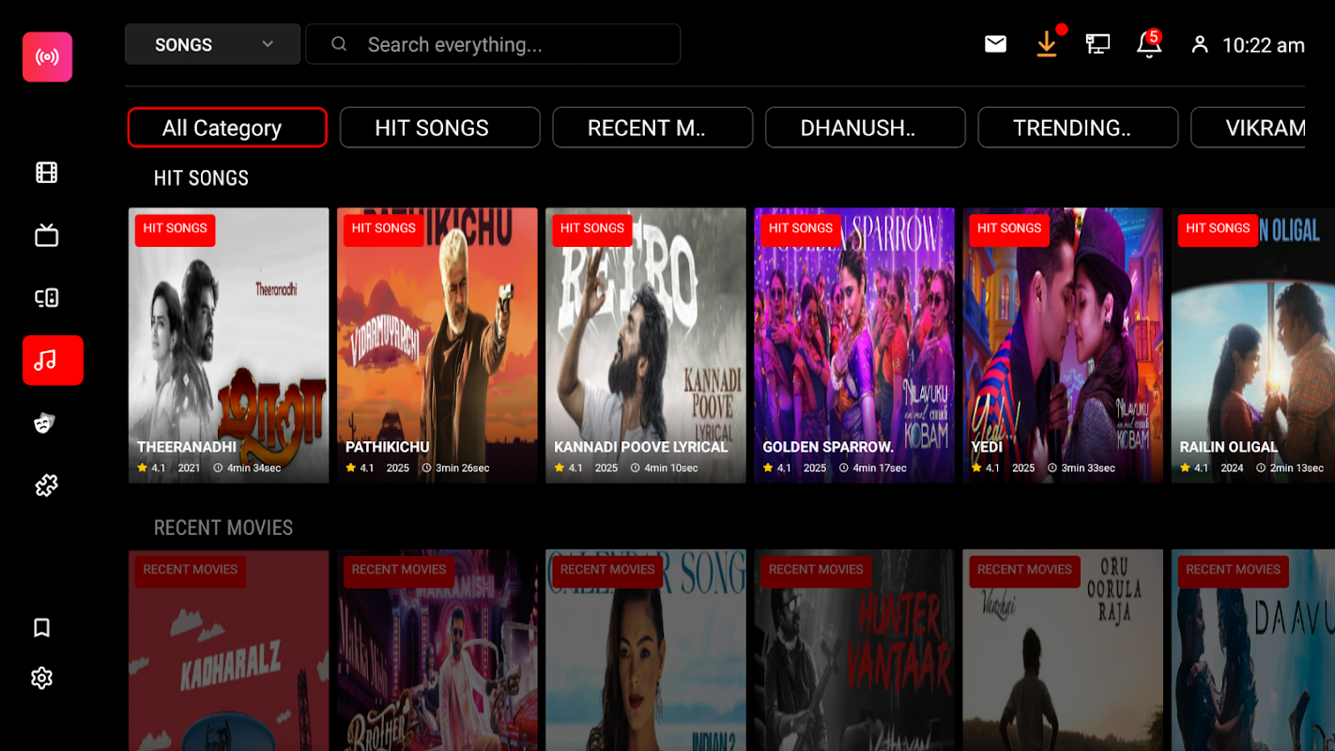Open downloads via the orange arrow icon
Screen dimensions: 1335x751
[1047, 44]
